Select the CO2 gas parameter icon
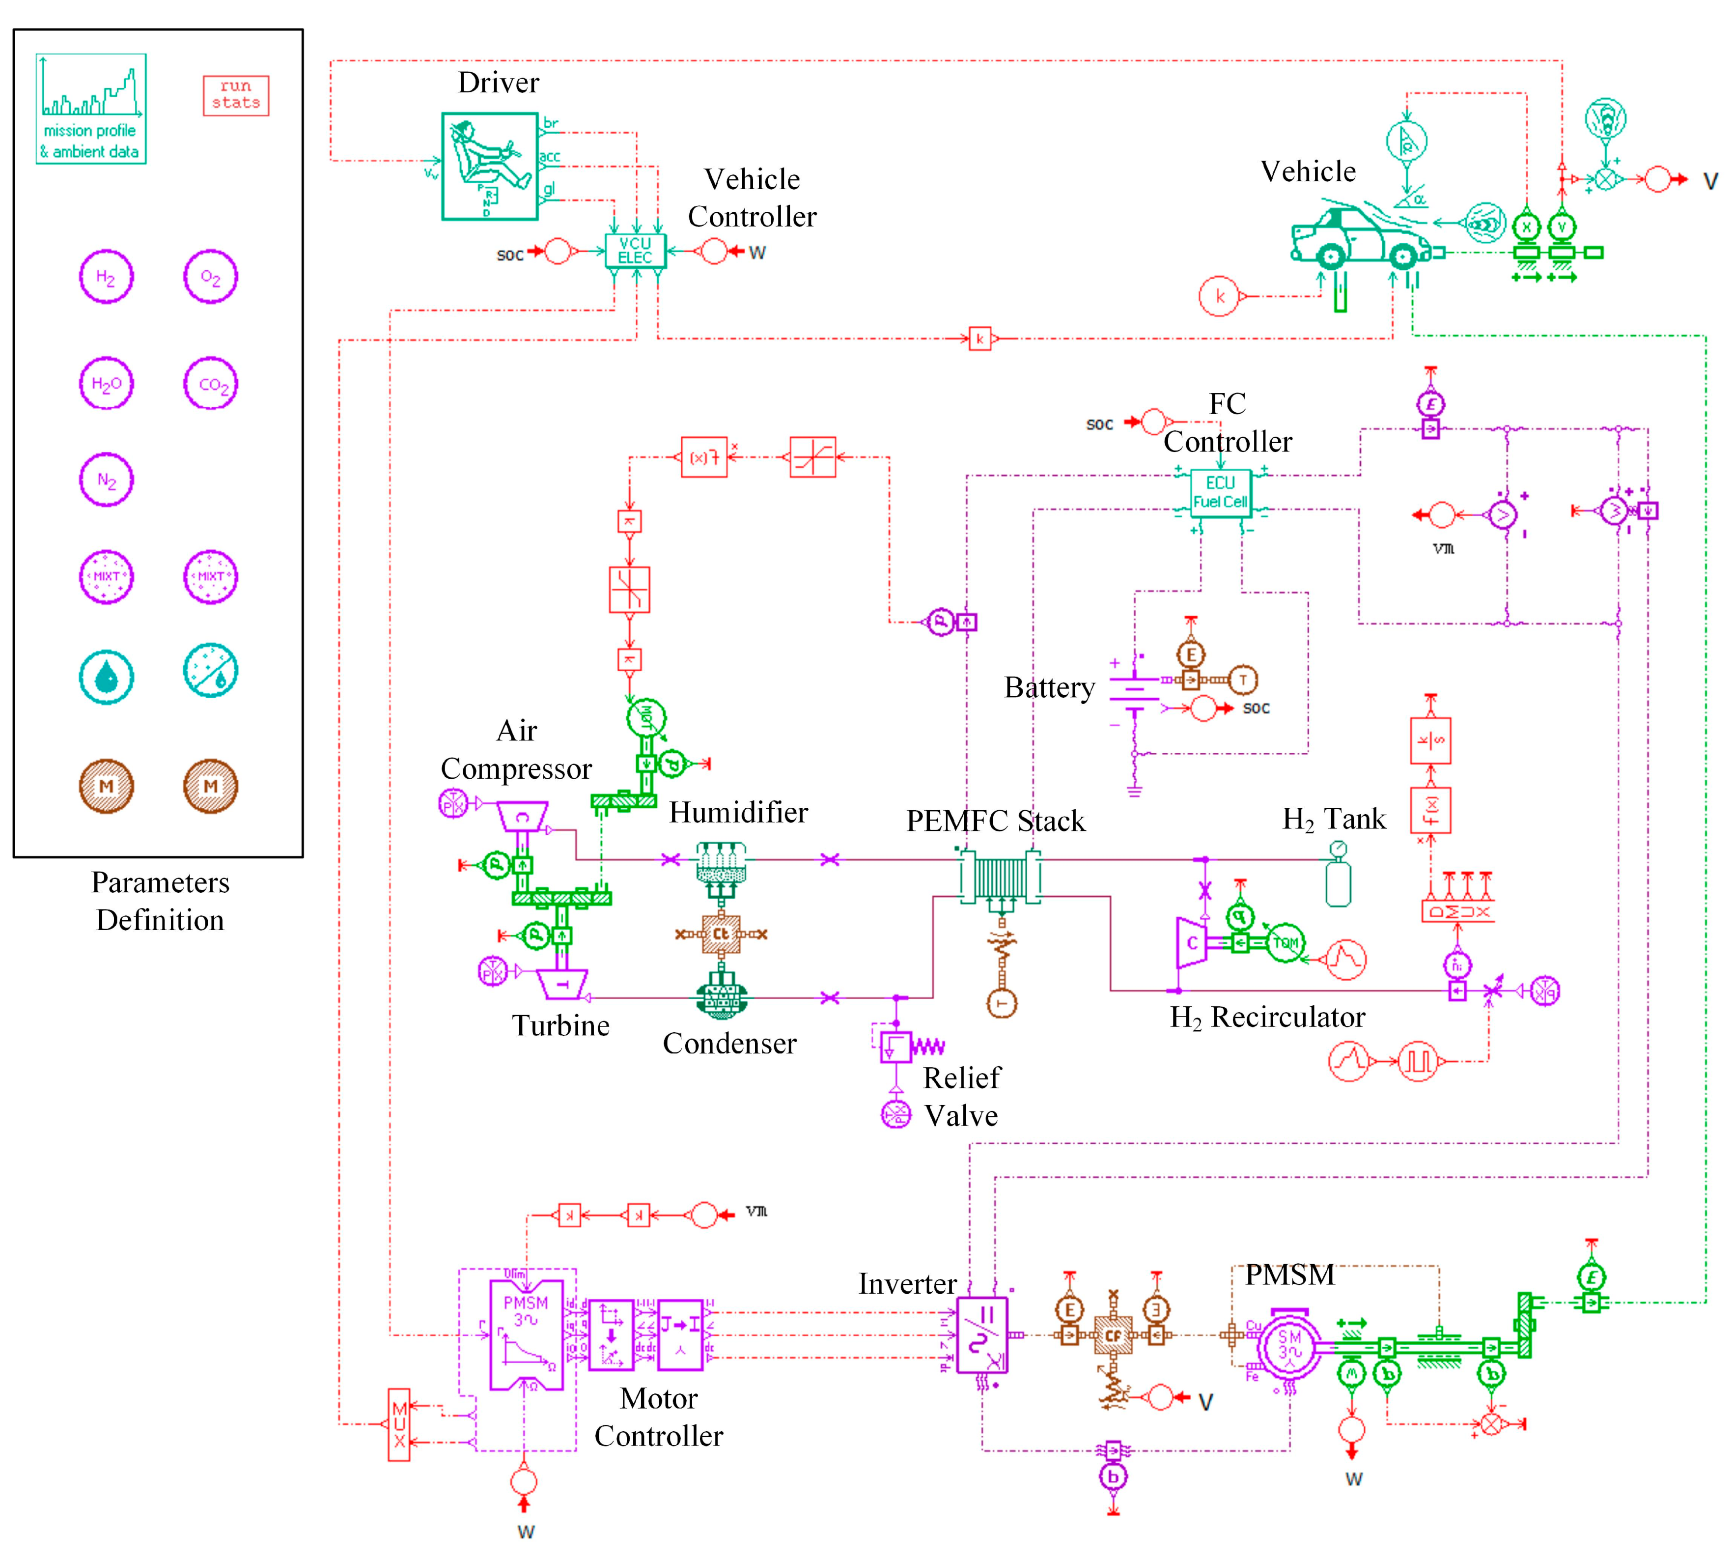This screenshot has width=1734, height=1559. click(x=211, y=384)
